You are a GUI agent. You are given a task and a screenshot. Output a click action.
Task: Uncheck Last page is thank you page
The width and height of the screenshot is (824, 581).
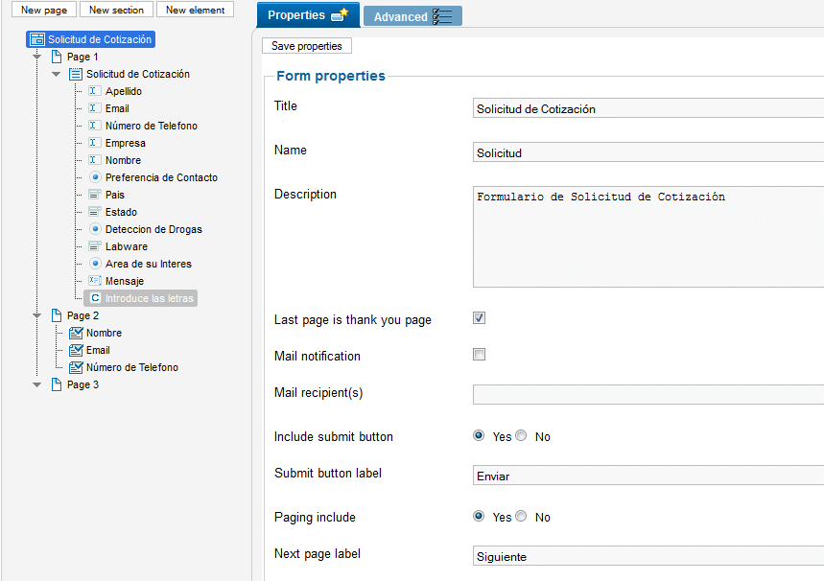(x=479, y=317)
